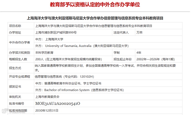This screenshot has height=115, width=191.
Task: Select the 中外合作办学者 label cell
Action: (21, 42)
